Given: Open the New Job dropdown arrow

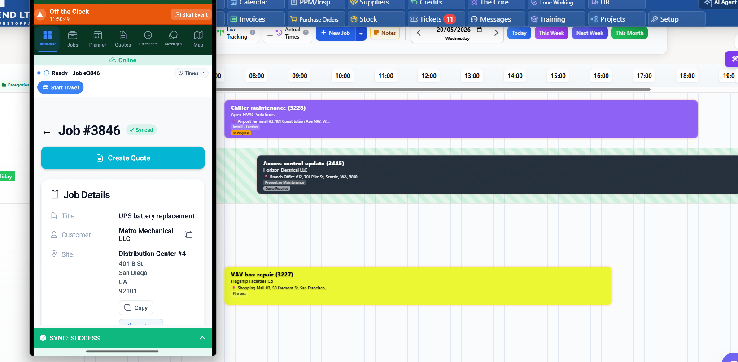Looking at the screenshot, I should pos(361,33).
